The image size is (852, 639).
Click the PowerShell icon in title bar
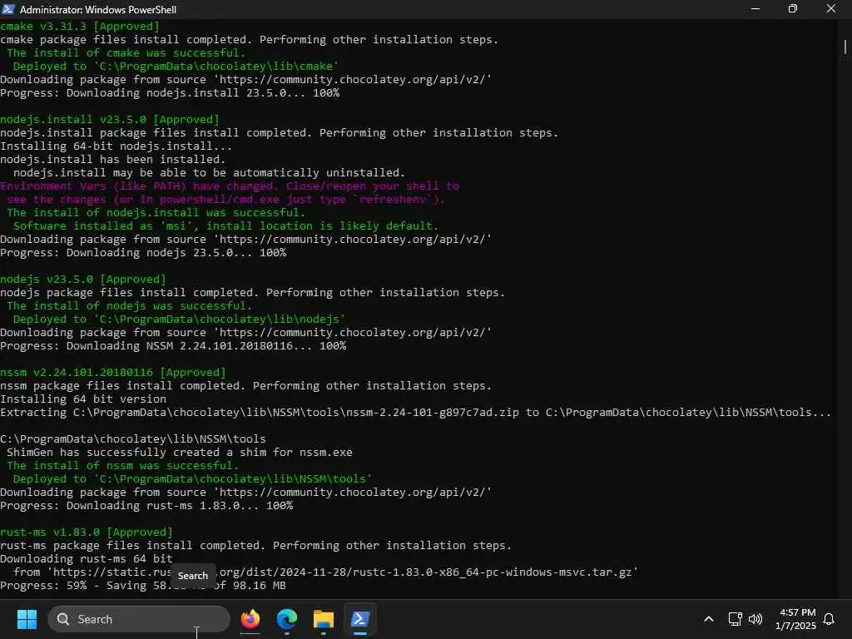[8, 8]
